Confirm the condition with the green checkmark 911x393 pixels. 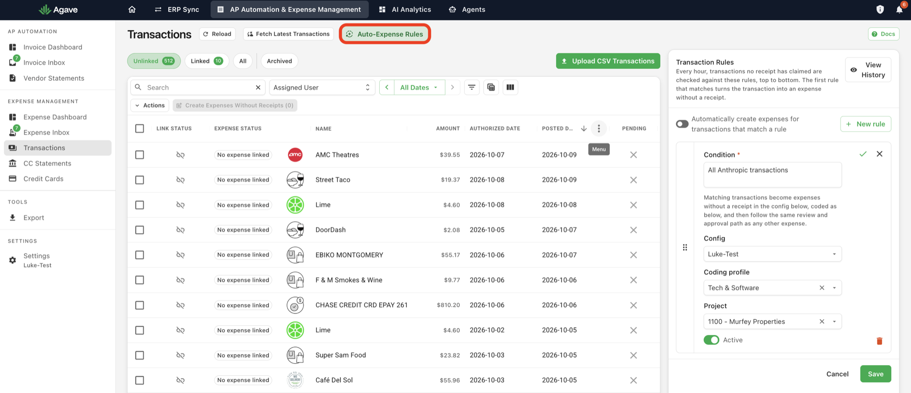click(863, 154)
